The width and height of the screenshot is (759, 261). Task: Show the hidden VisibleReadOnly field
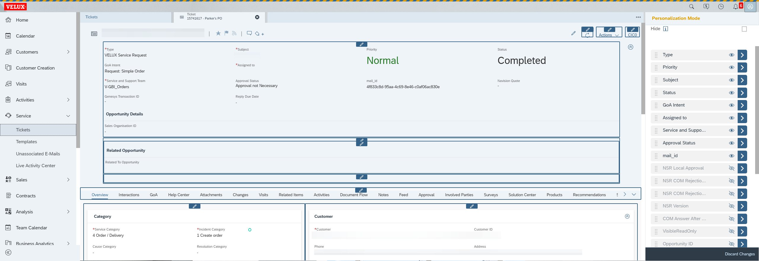(x=731, y=231)
